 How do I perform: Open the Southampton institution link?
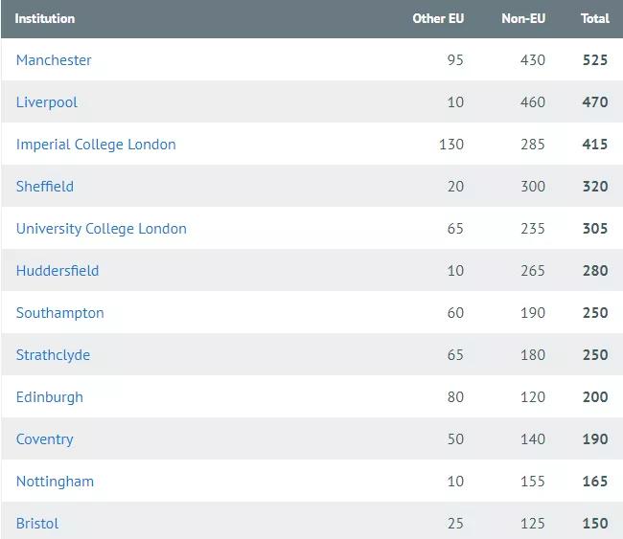click(60, 313)
